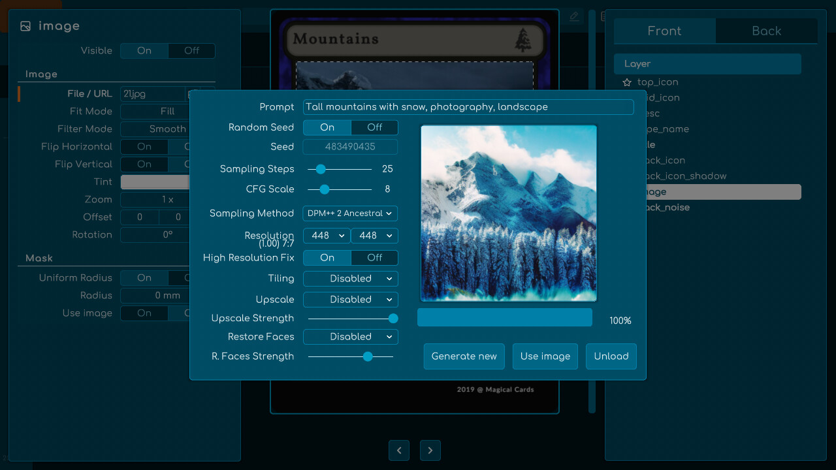The width and height of the screenshot is (836, 470).
Task: Open the Sampling Method dropdown
Action: (350, 213)
